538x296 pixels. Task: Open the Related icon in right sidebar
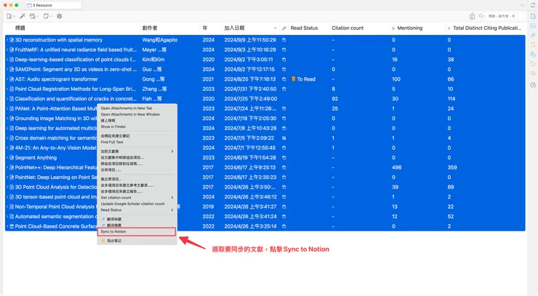click(x=533, y=73)
